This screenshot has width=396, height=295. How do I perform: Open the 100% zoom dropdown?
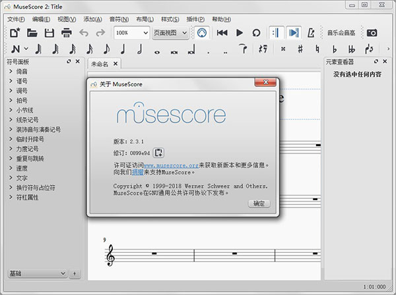(x=131, y=32)
